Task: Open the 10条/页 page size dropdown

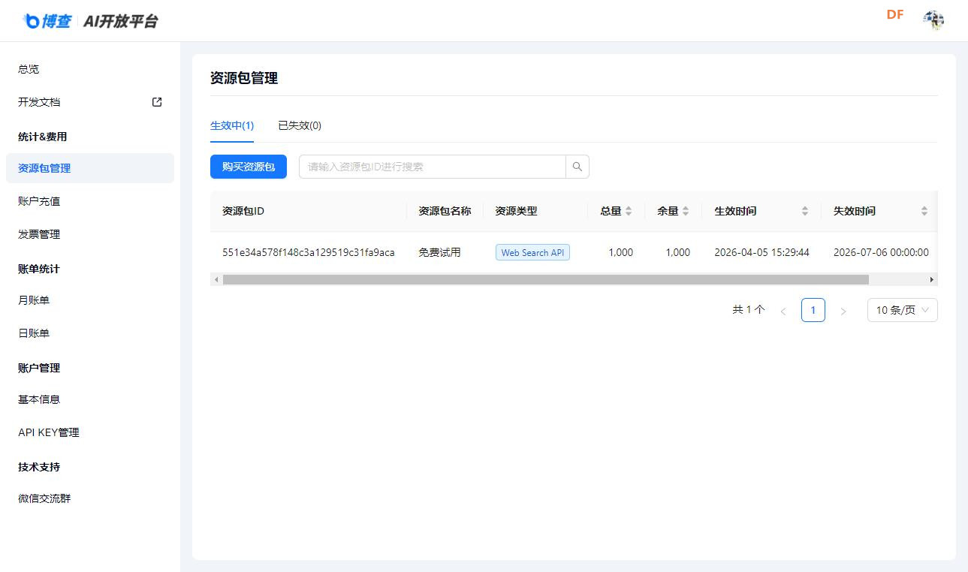Action: coord(902,309)
